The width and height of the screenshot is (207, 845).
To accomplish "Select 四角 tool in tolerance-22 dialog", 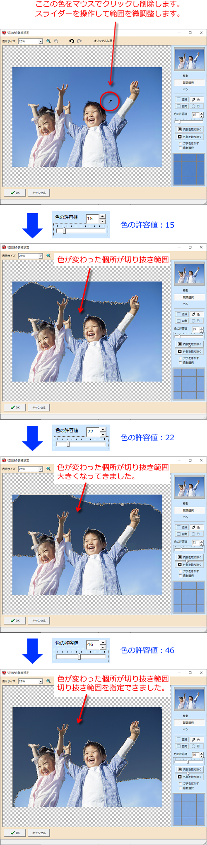I will [x=182, y=534].
